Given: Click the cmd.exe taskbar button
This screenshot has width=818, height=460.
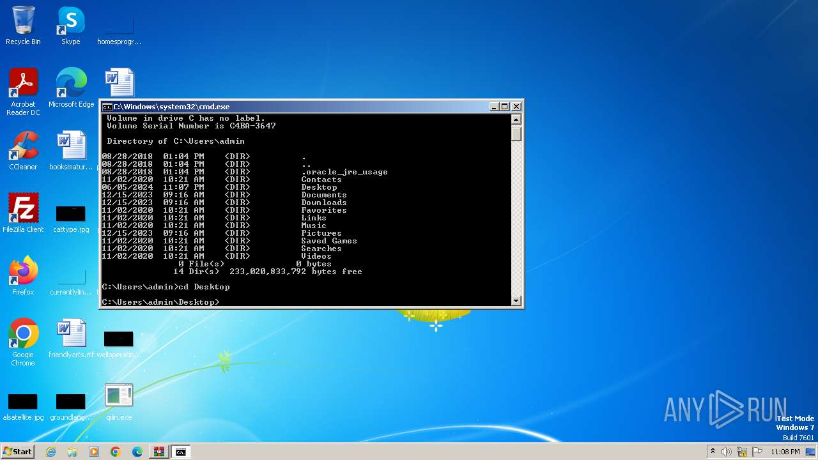Looking at the screenshot, I should [x=181, y=452].
